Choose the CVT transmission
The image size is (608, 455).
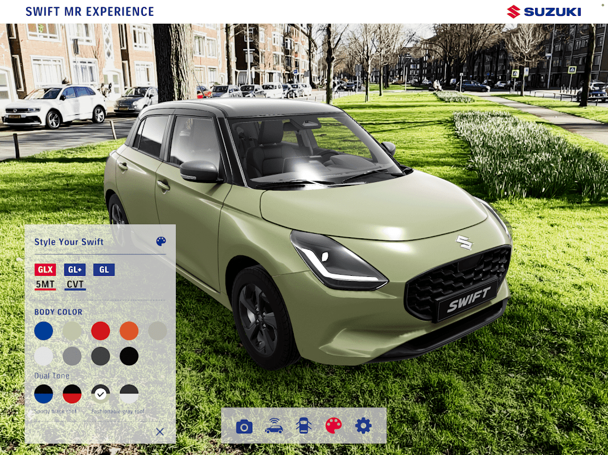pyautogui.click(x=75, y=284)
